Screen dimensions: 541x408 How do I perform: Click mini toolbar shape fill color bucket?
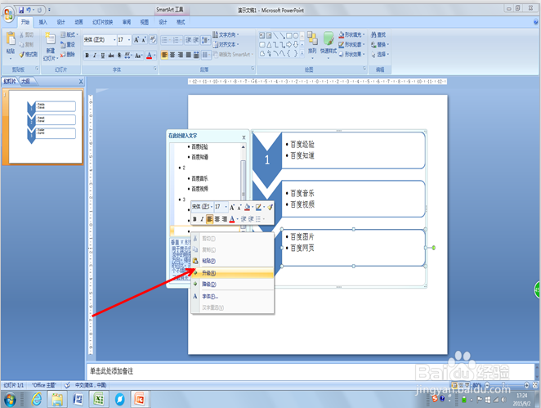tap(247, 207)
